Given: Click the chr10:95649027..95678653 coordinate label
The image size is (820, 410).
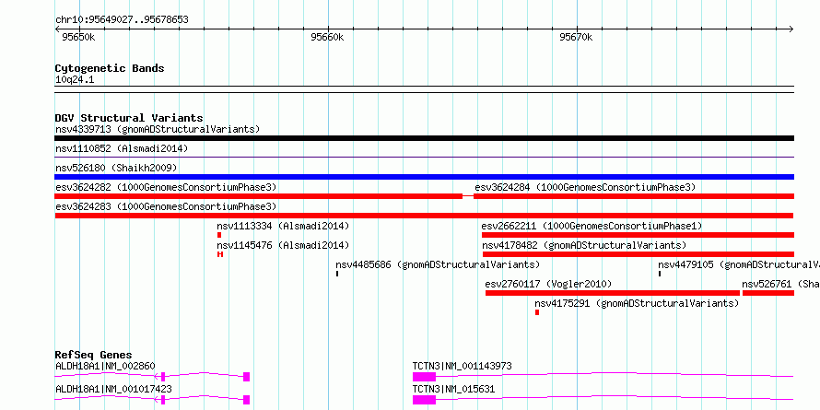Looking at the screenshot, I should click(122, 20).
